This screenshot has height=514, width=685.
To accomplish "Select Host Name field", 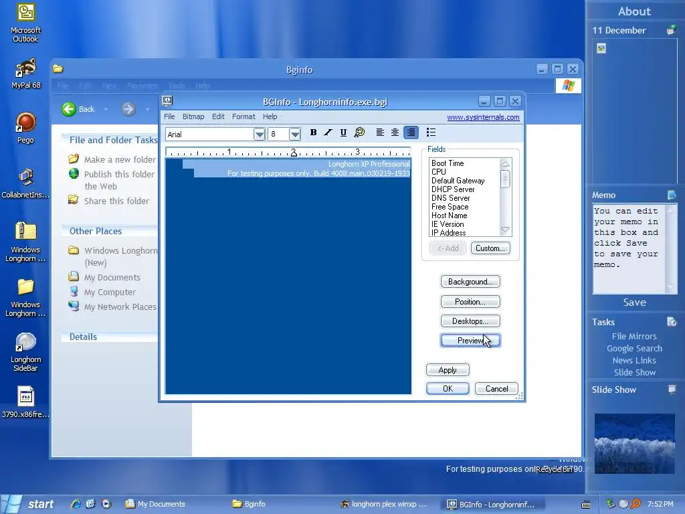I will tap(449, 216).
